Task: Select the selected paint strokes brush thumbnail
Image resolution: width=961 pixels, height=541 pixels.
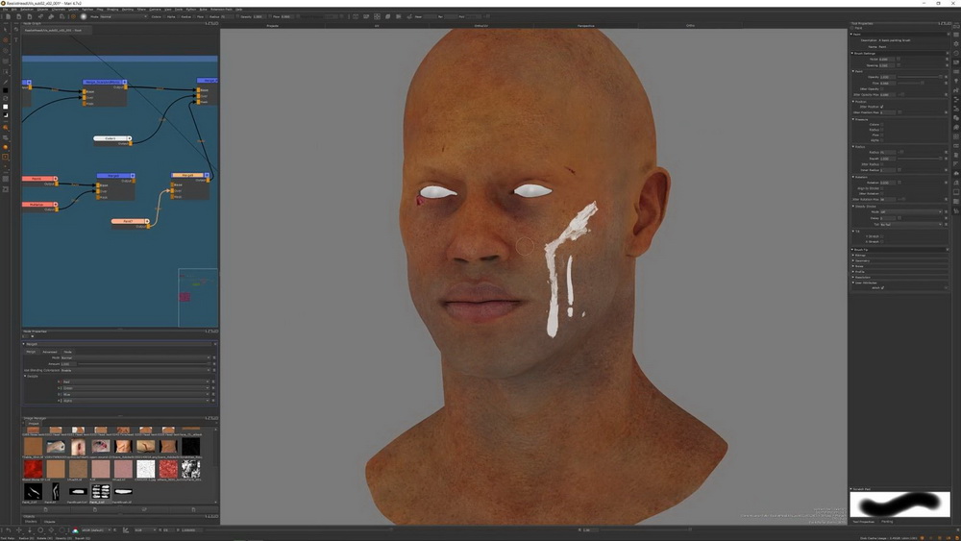Action: pyautogui.click(x=101, y=491)
